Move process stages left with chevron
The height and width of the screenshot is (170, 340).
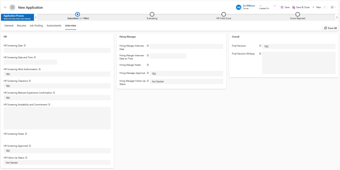click(x=36, y=17)
